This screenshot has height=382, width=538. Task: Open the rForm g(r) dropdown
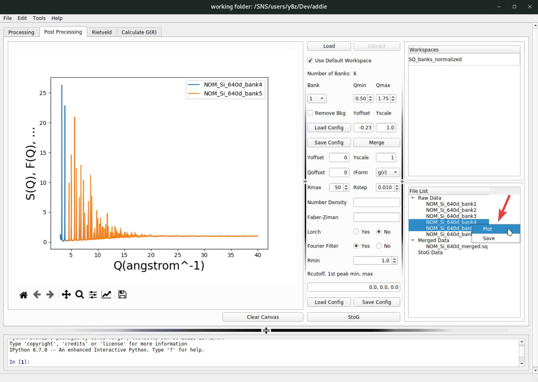(x=388, y=172)
